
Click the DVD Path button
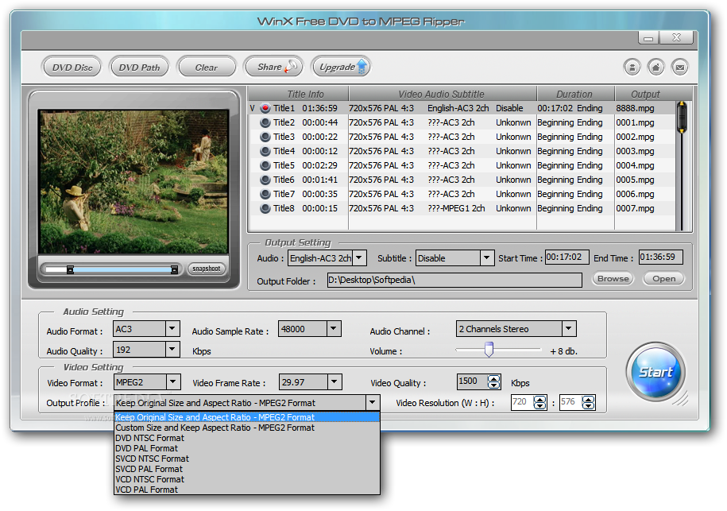click(x=139, y=68)
